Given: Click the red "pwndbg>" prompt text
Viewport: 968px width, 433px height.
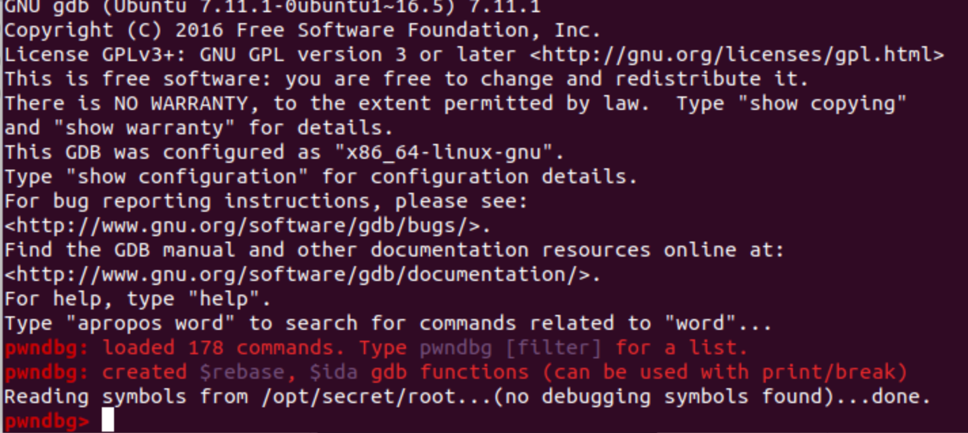Looking at the screenshot, I should pyautogui.click(x=46, y=421).
